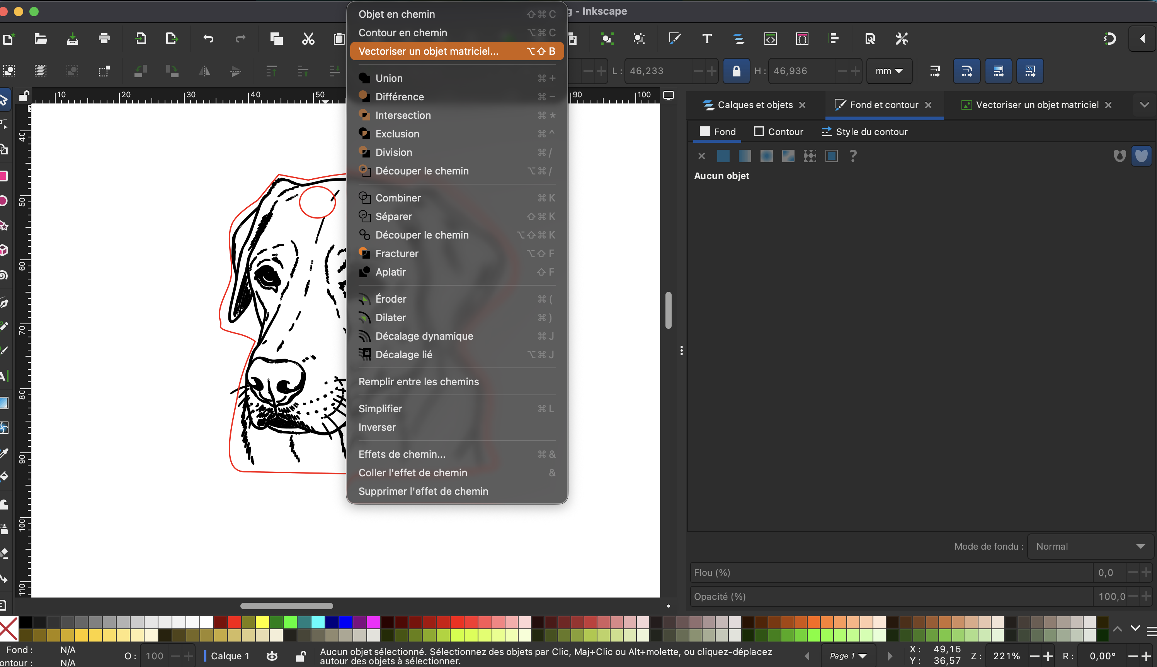This screenshot has width=1157, height=667.
Task: Open the mm units dropdown
Action: click(x=889, y=71)
